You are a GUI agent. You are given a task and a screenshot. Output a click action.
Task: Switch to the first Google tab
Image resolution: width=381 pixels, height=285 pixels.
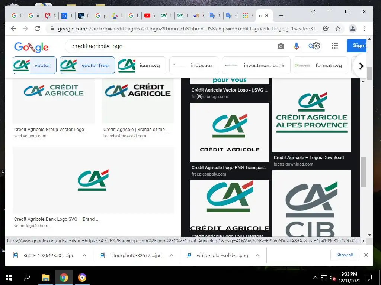(x=17, y=16)
